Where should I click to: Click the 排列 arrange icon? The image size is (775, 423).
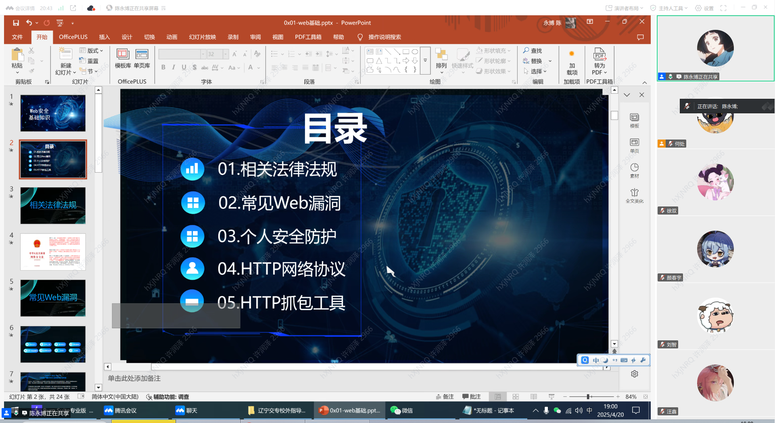click(x=441, y=55)
